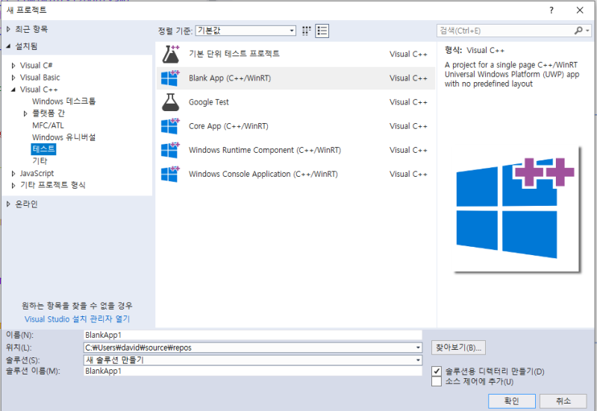Image resolution: width=597 pixels, height=411 pixels.
Task: Select Core App (C++/WinRT) template name
Action: [228, 126]
